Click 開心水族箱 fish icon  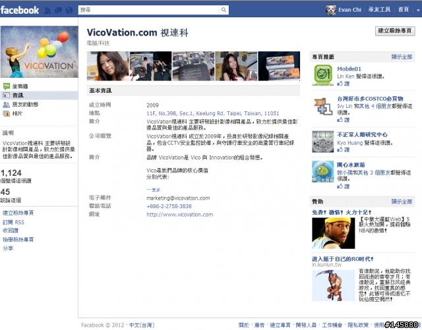322,172
